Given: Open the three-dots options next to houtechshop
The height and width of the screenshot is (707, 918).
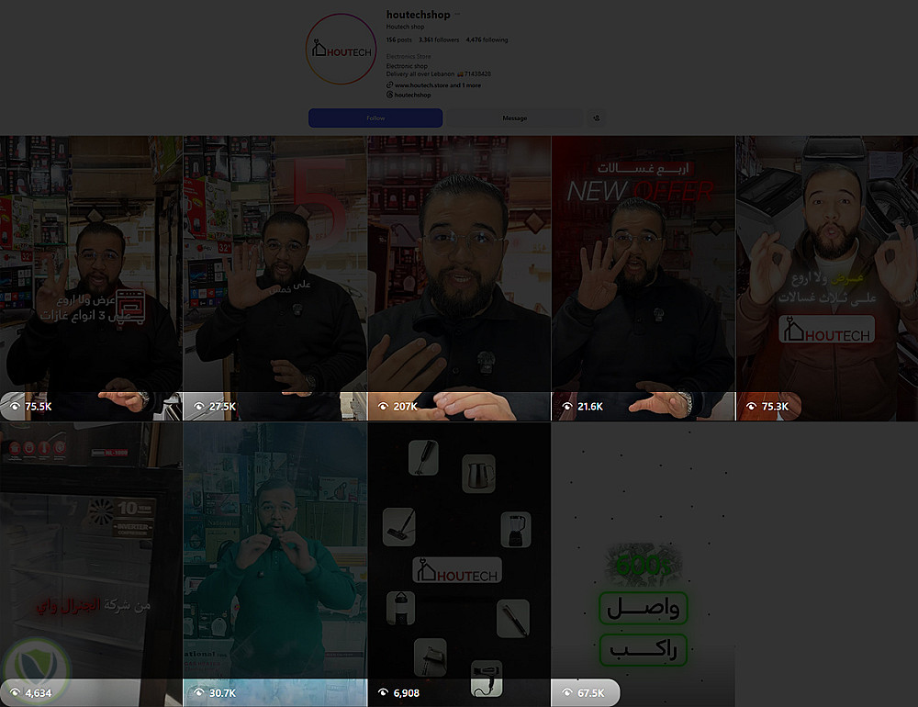Looking at the screenshot, I should [x=458, y=15].
